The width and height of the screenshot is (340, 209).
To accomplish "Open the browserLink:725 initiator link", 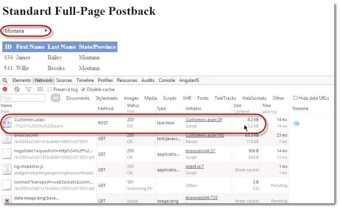I will coord(202,198).
